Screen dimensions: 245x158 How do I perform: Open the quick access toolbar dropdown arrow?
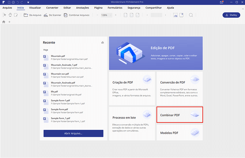pos(28,2)
